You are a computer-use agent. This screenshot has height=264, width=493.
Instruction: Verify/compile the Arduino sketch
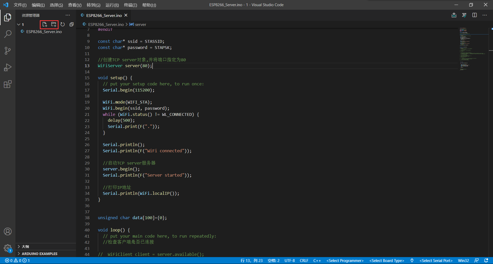point(464,15)
